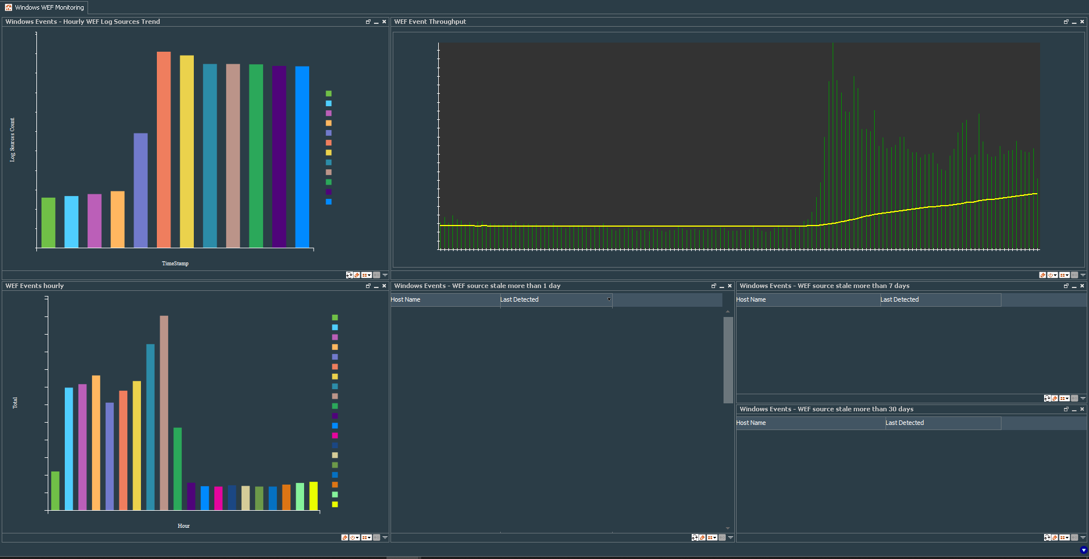The height and width of the screenshot is (559, 1089).
Task: Select the Windows WEF Monitoring tab
Action: click(44, 7)
